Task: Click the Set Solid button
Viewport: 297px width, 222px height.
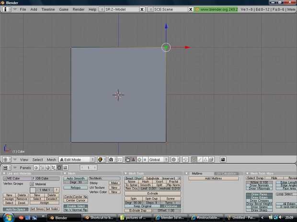Action: click(52, 209)
